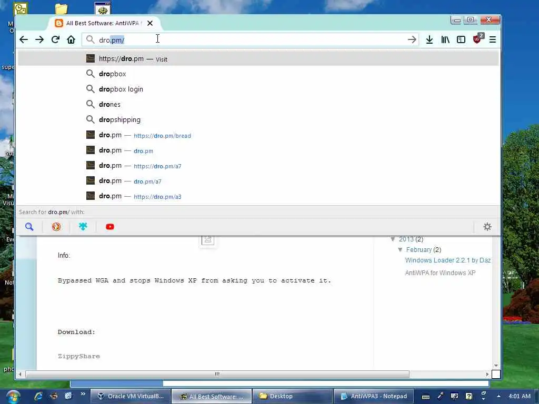The image size is (539, 404).
Task: Reload the current page
Action: [x=55, y=39]
